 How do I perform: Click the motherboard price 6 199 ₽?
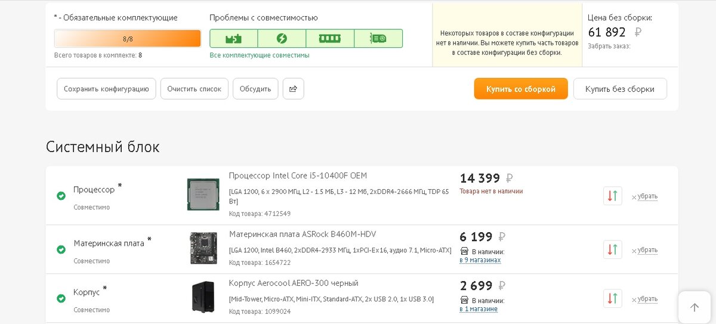pyautogui.click(x=482, y=237)
